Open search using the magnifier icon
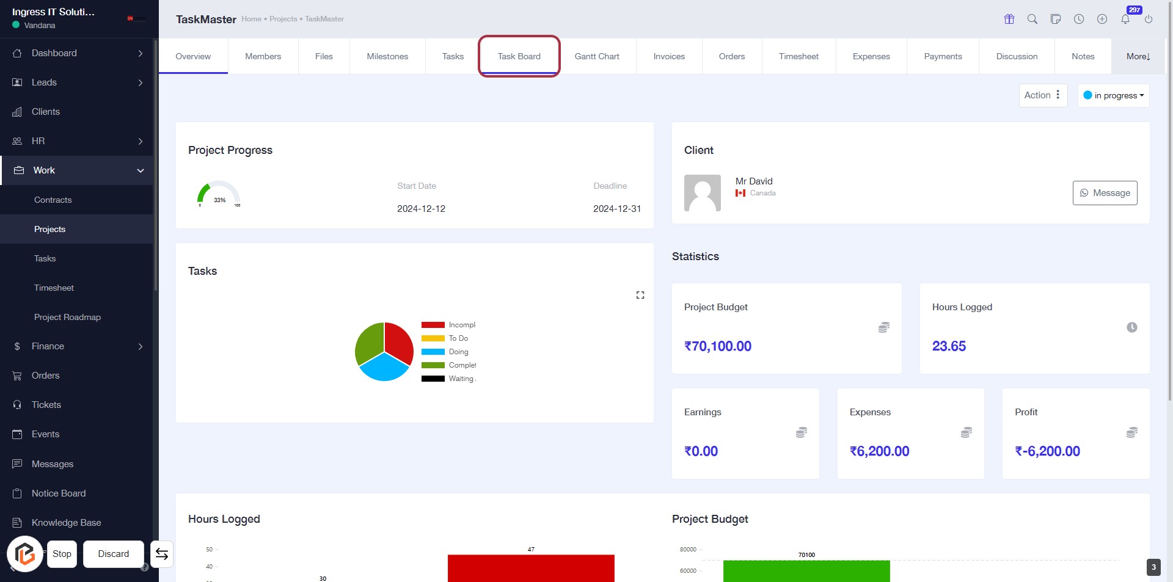This screenshot has width=1173, height=582. (x=1032, y=19)
